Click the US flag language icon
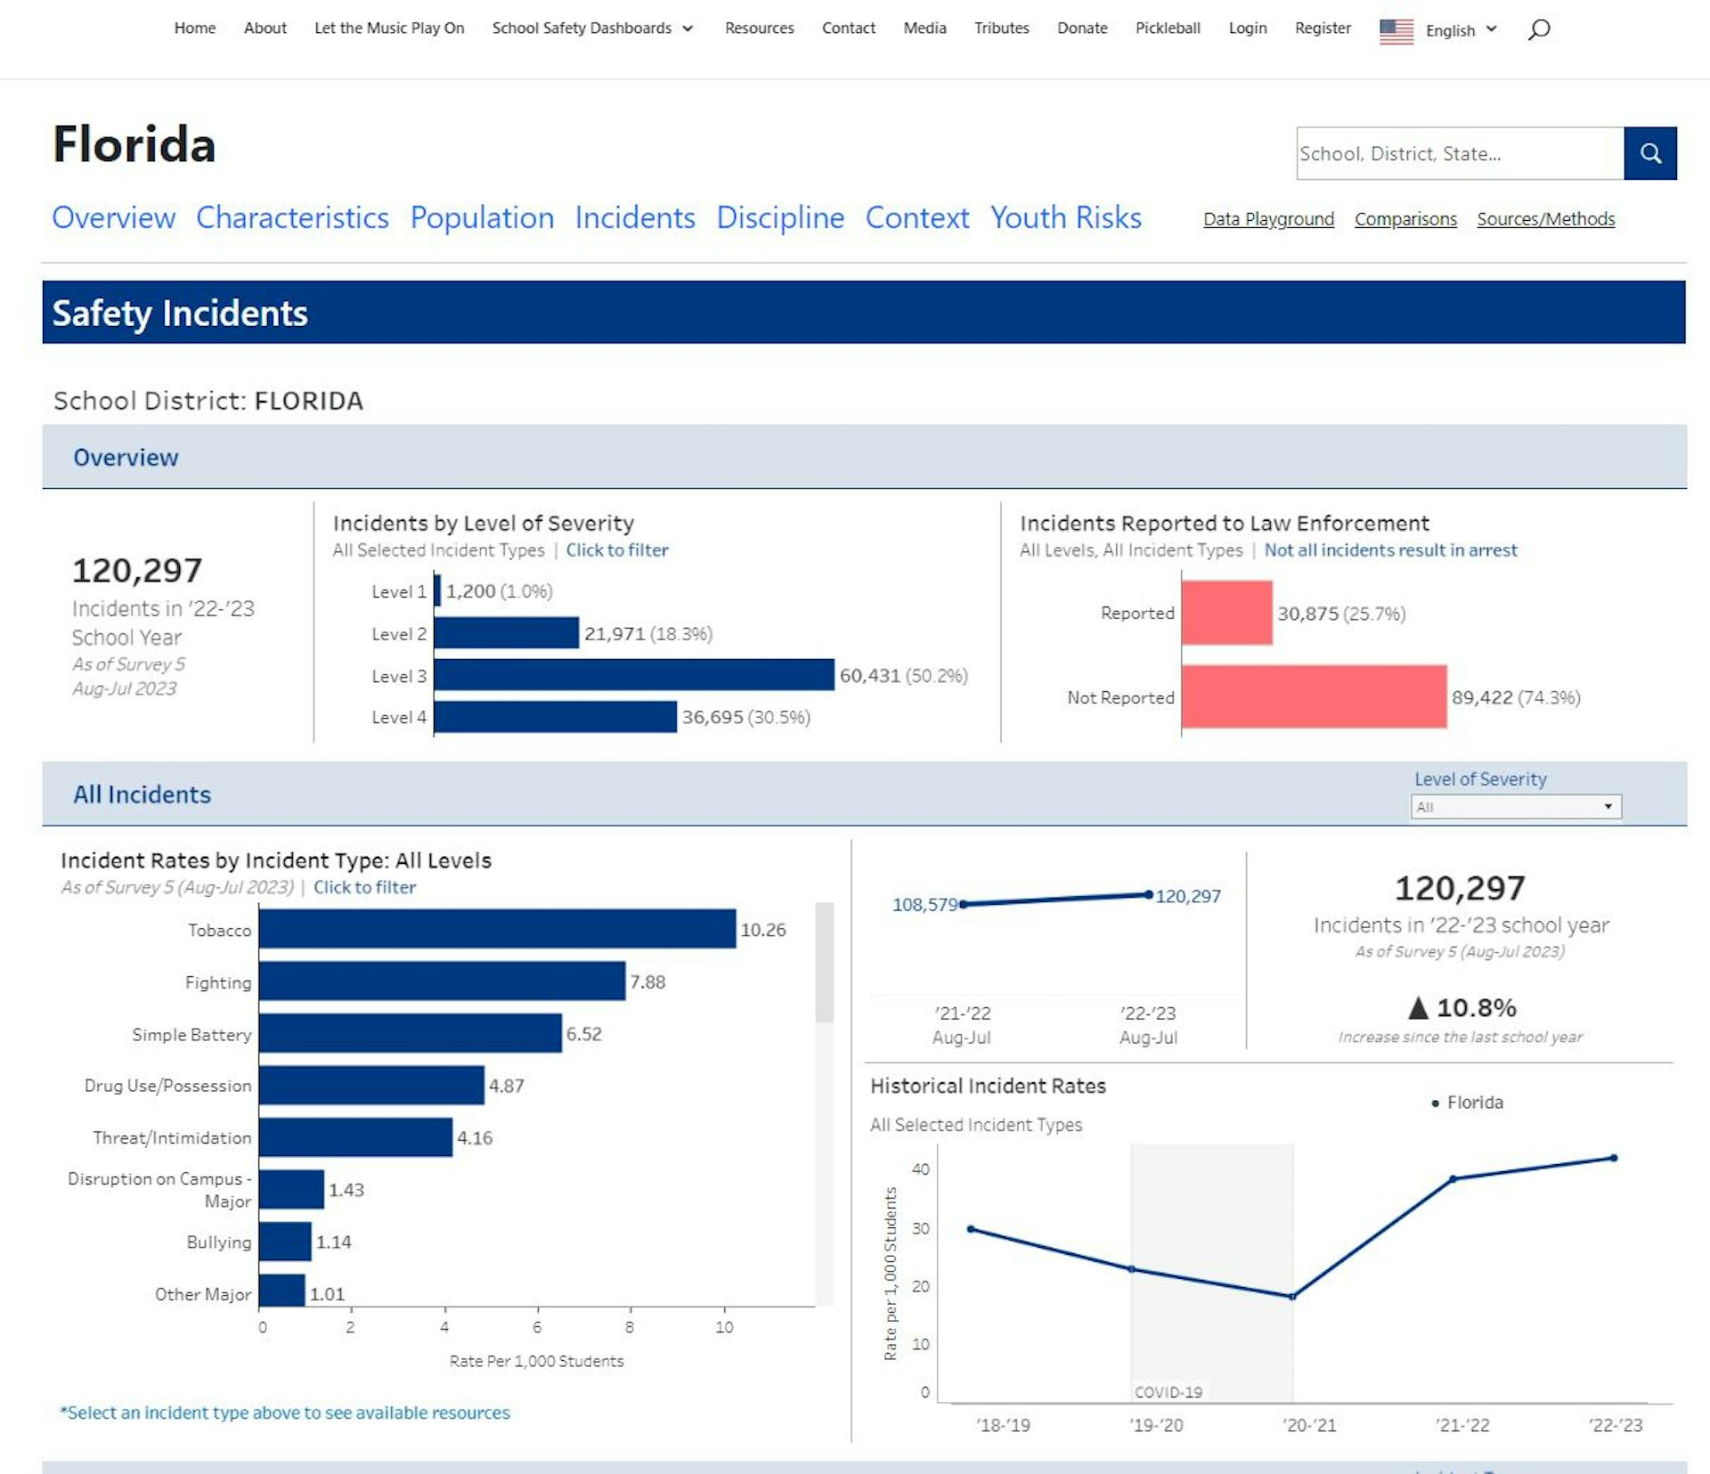This screenshot has height=1474, width=1710. 1396,30
